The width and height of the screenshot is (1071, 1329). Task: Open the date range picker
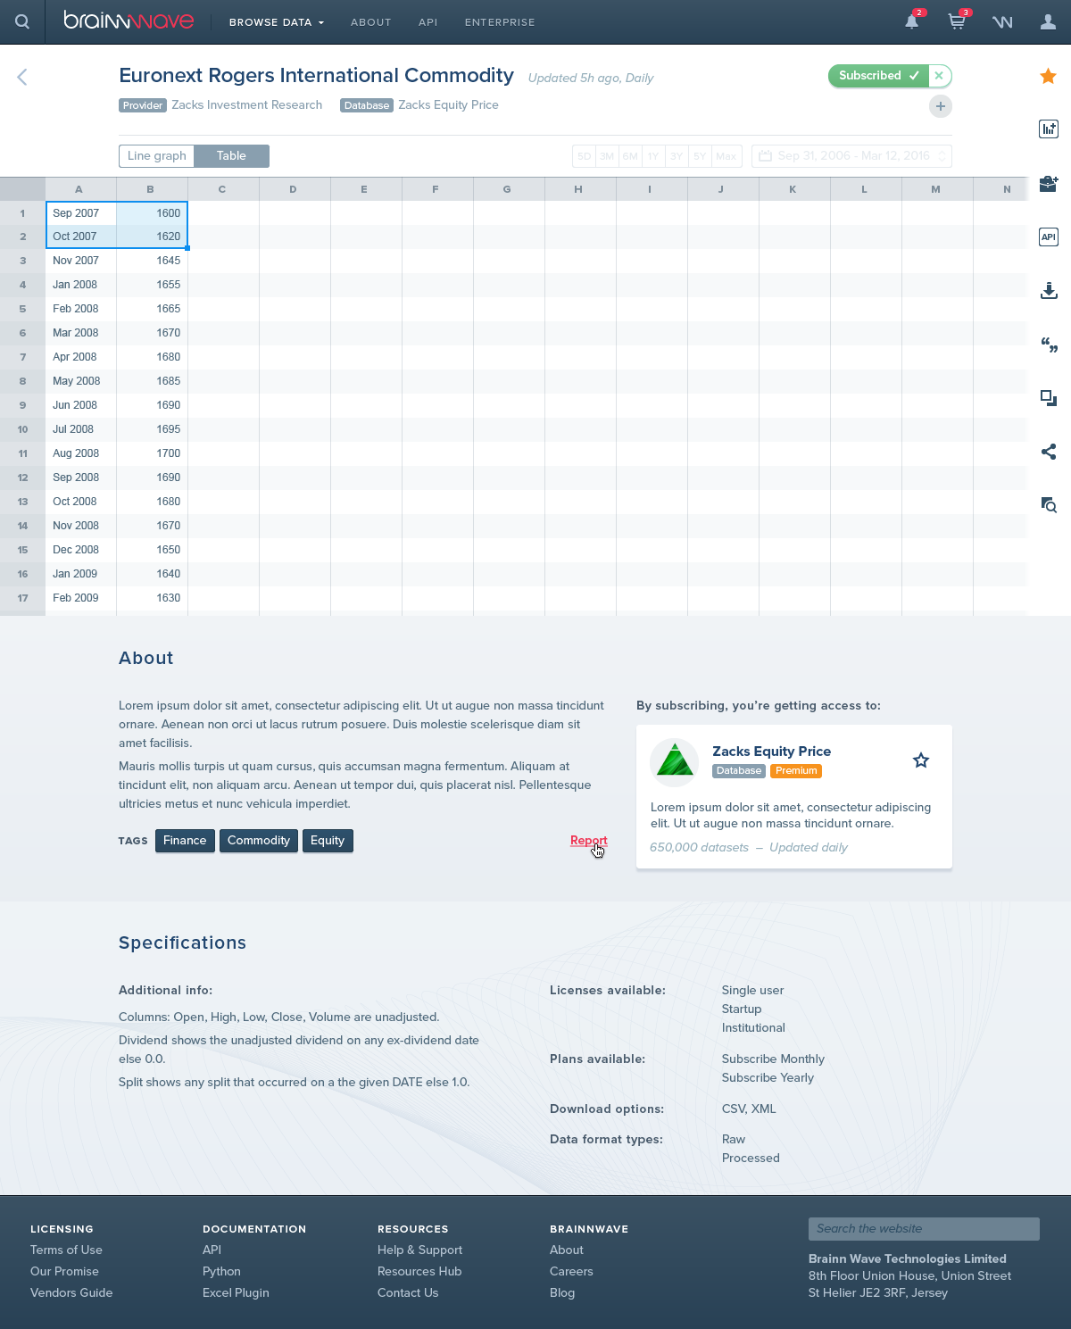coord(851,156)
